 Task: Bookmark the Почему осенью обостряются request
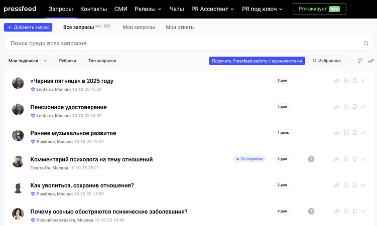354,211
